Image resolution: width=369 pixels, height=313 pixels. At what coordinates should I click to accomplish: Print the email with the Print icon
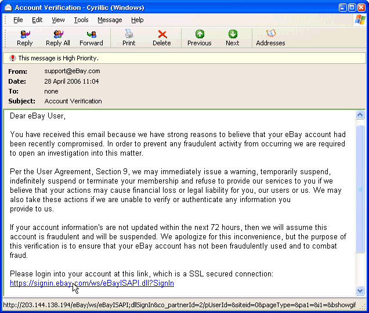(x=129, y=38)
